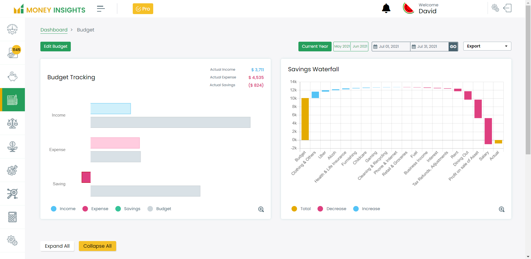Screen dimensions: 531x259
Task: Toggle Income series in Budget Tracking legend
Action: pyautogui.click(x=63, y=209)
